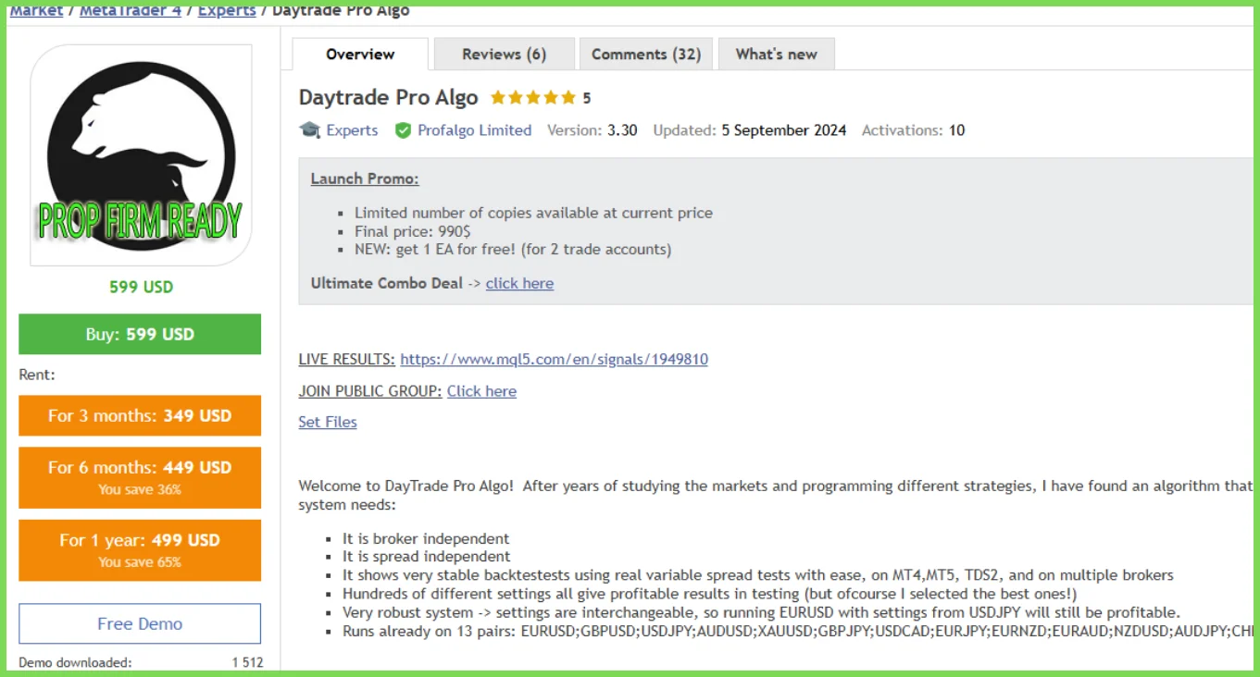
Task: Click the green verified checkmark icon
Action: (403, 130)
